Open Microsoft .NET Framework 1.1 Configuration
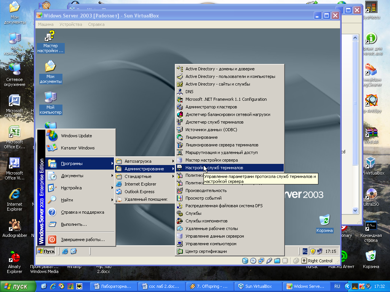 [230, 99]
